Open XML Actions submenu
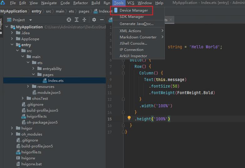This screenshot has width=245, height=168. click(138, 31)
